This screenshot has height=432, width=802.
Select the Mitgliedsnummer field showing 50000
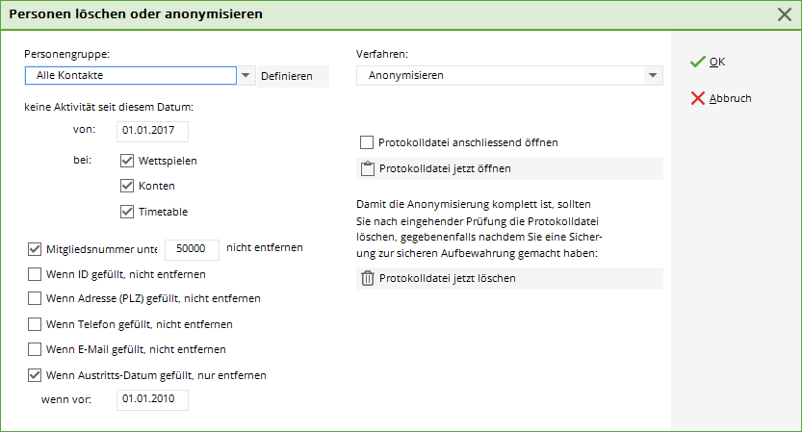[x=193, y=248]
